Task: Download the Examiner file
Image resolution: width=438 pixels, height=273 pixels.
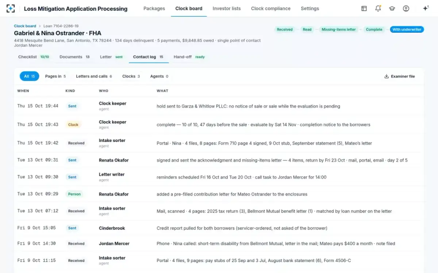Action: (x=400, y=76)
